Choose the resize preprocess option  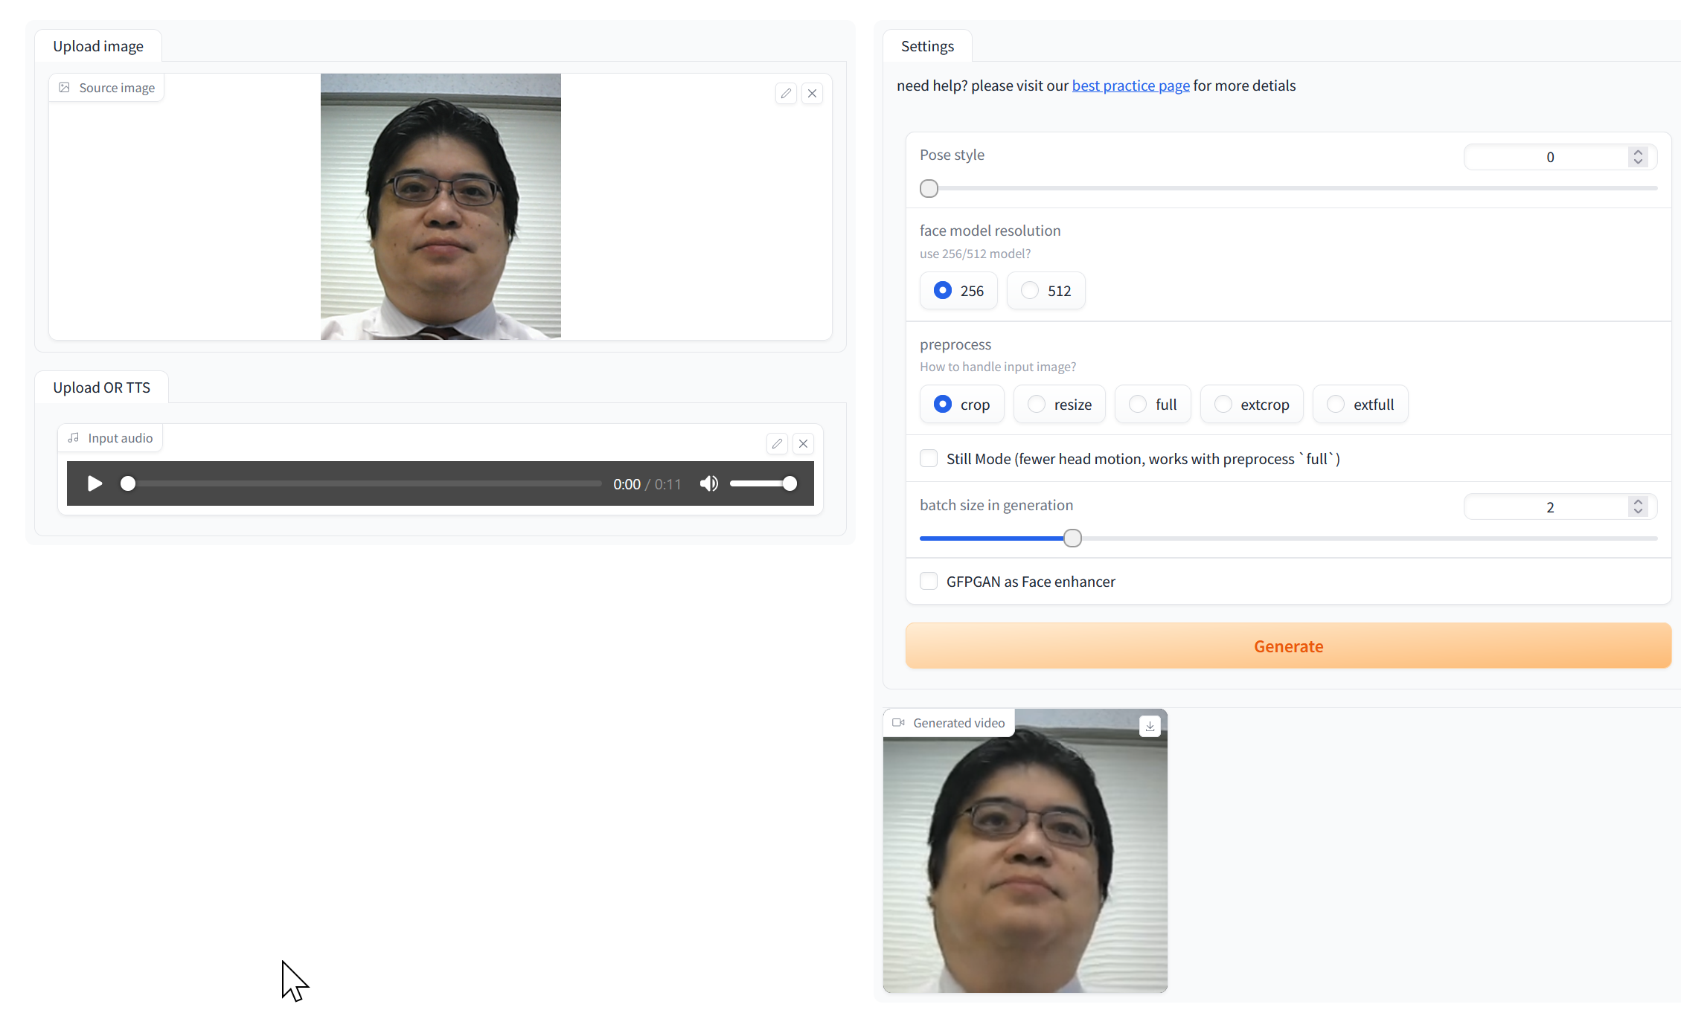click(x=1037, y=405)
